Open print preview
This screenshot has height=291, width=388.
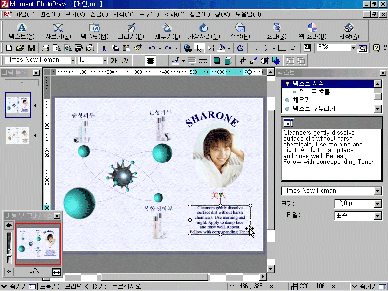57,48
